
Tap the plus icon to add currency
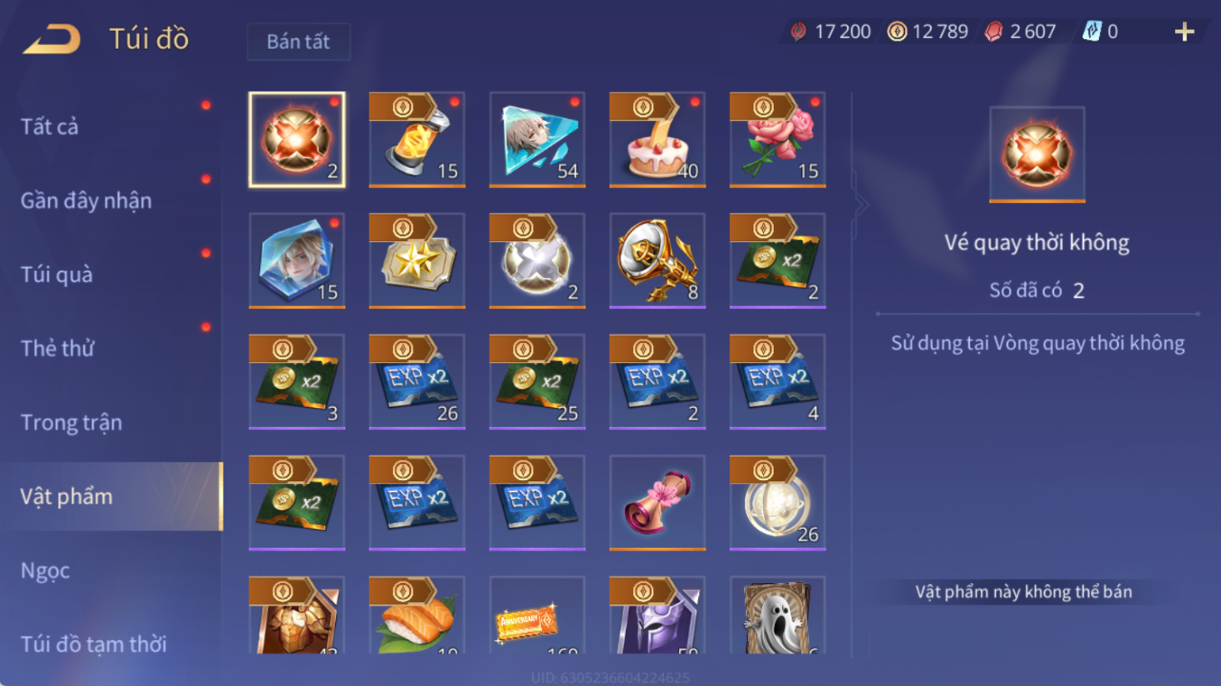point(1184,32)
